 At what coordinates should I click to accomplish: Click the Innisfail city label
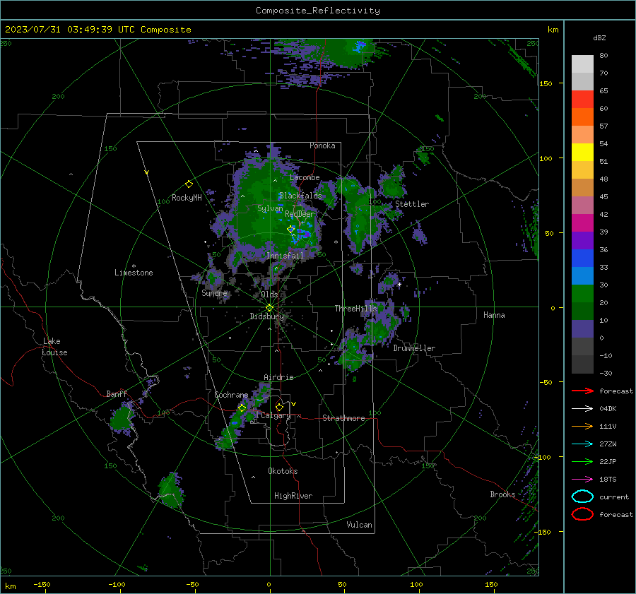(x=285, y=256)
